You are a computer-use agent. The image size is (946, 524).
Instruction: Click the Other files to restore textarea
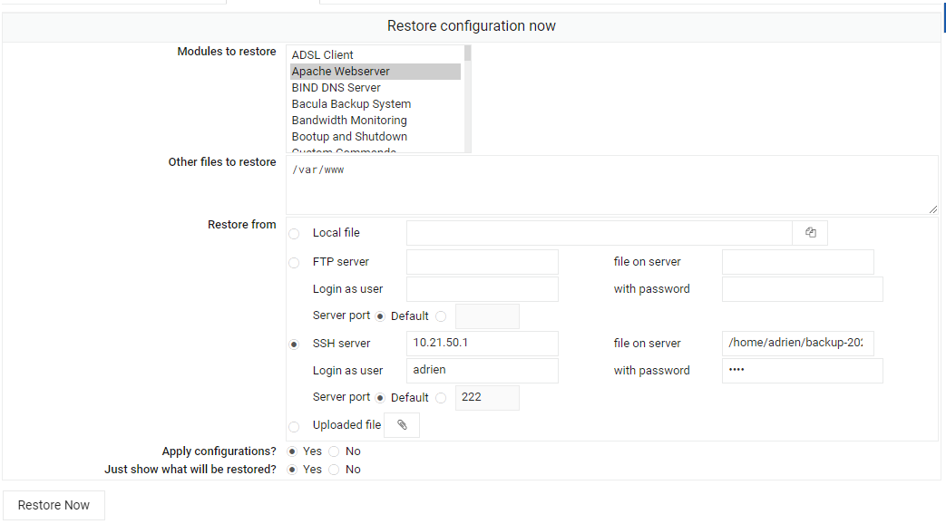click(x=611, y=185)
